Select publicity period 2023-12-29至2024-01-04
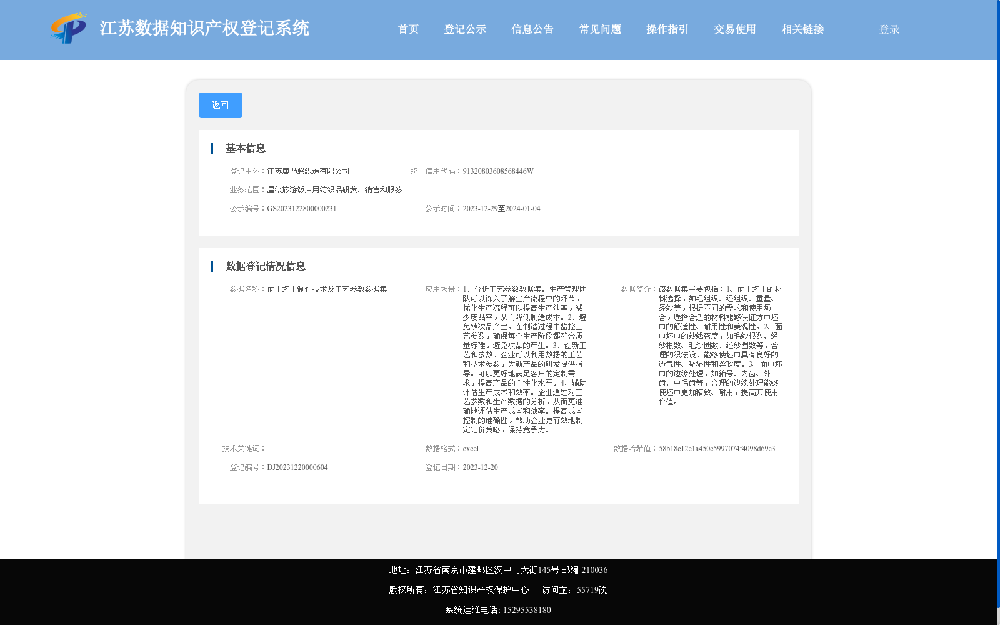Image resolution: width=1000 pixels, height=625 pixels. pos(501,209)
